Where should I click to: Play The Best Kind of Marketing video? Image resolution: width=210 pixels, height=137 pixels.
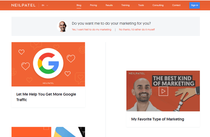[163, 91]
